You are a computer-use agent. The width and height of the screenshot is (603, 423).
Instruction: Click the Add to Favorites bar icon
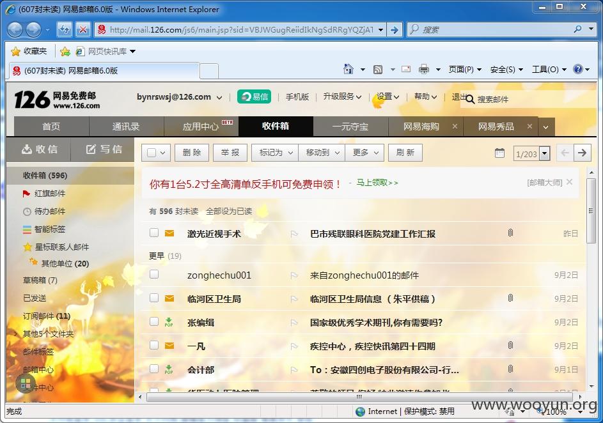(x=65, y=51)
